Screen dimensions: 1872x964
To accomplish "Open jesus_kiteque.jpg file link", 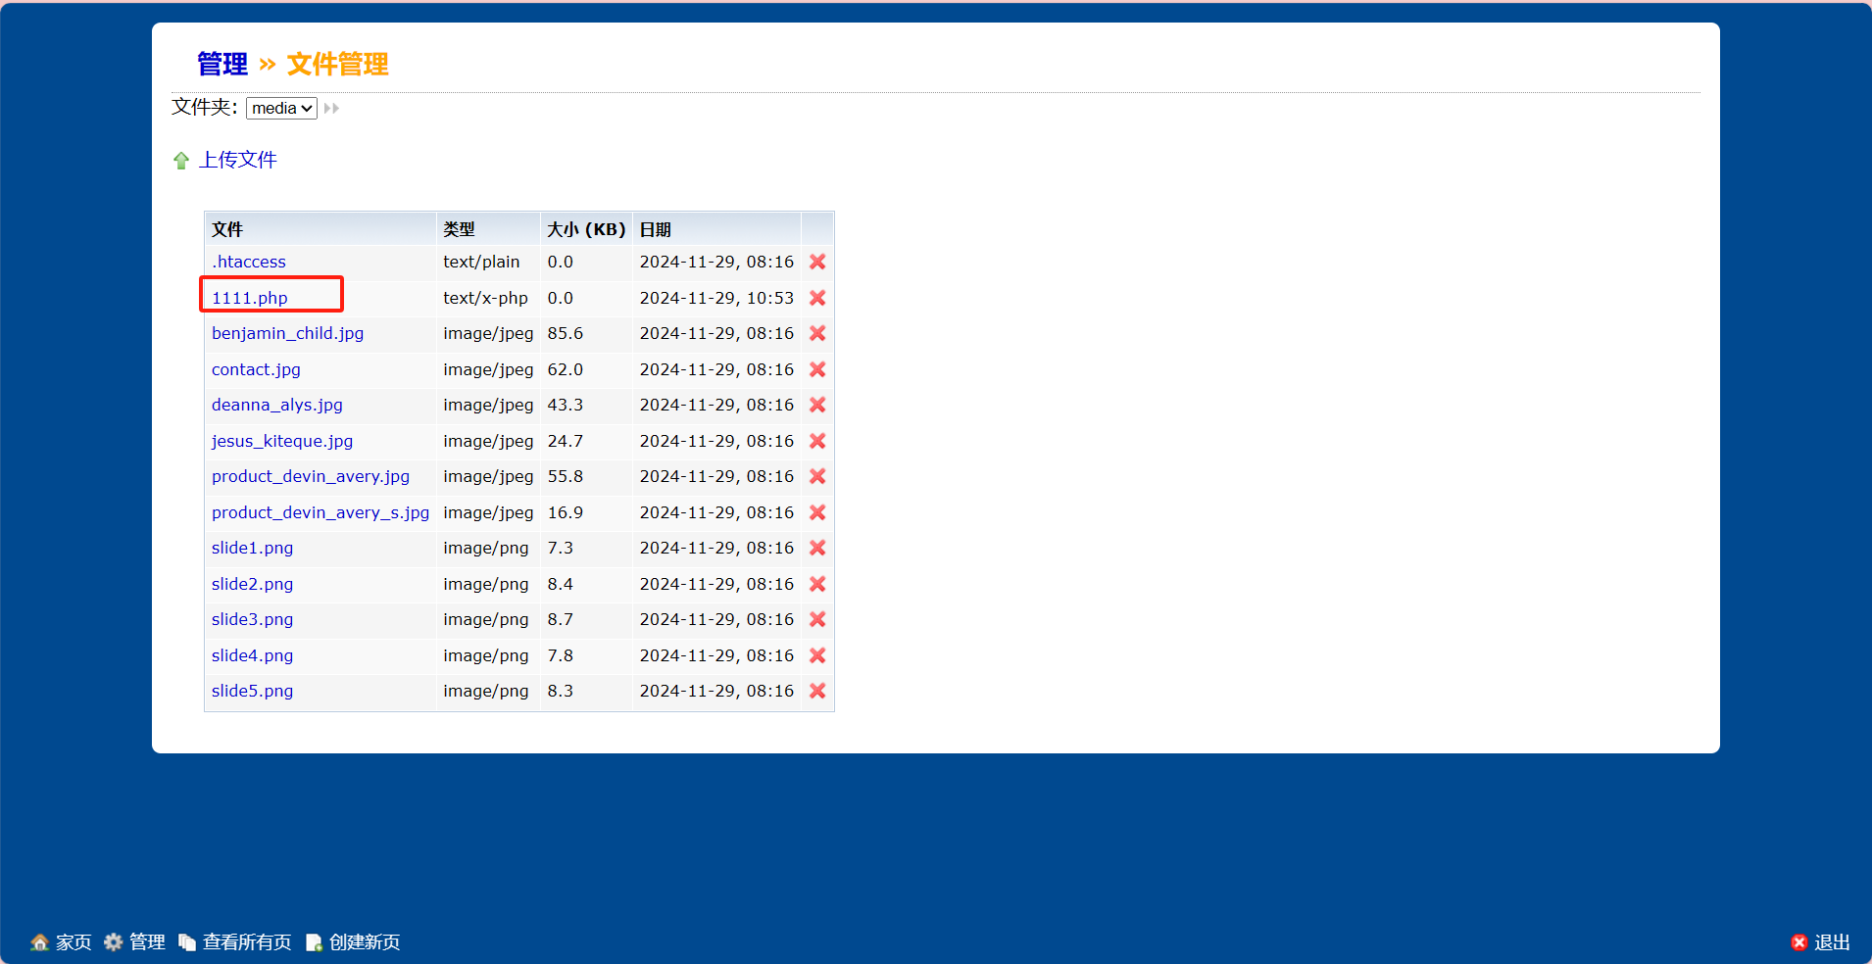I will 282,441.
